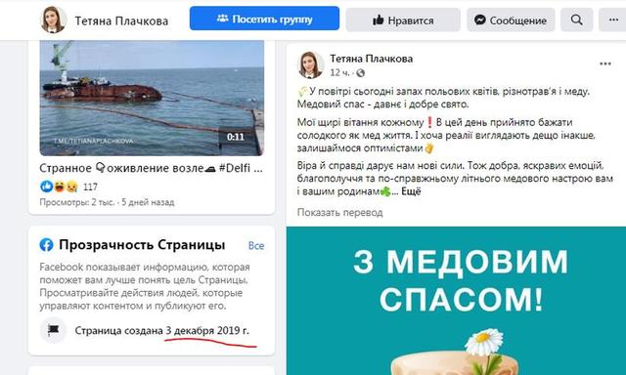Viewport: 626px width, 375px height.
Task: Click the profile avatar in top header
Action: coord(54,20)
